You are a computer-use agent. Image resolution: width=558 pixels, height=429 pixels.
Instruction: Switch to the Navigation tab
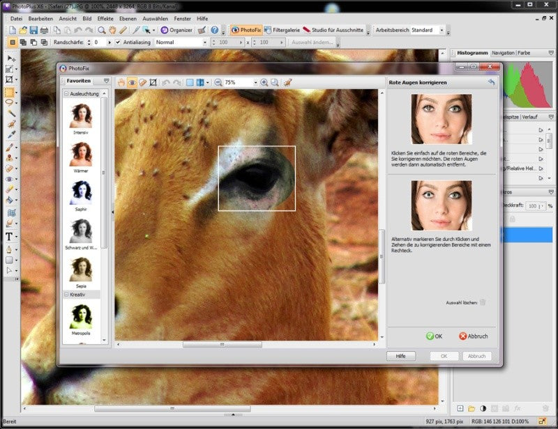503,53
